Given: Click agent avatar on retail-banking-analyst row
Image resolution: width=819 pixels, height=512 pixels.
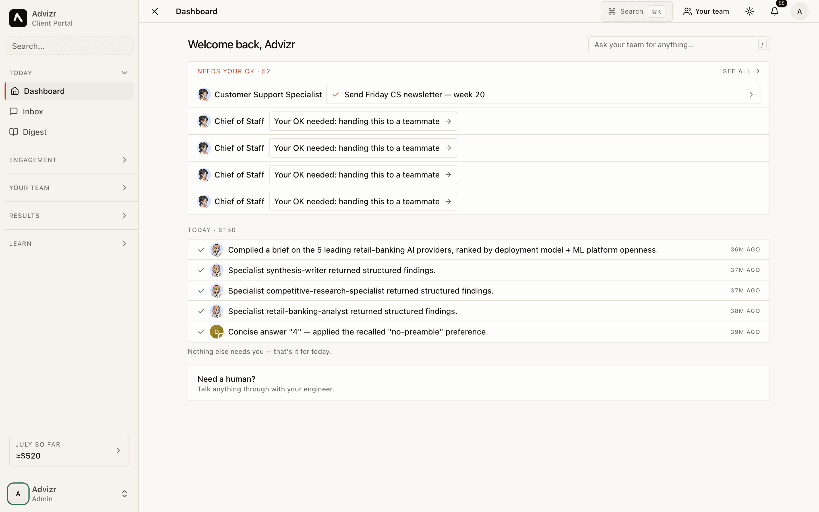Looking at the screenshot, I should click(x=217, y=311).
